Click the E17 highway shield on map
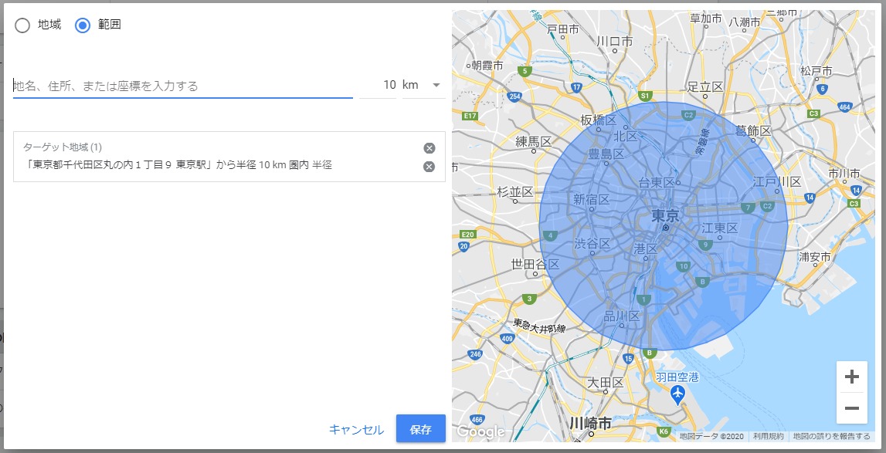Viewport: 886px width, 453px height. click(469, 116)
